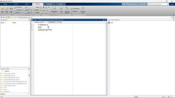Switch to the APPS tab
175x98 pixels.
coord(27,4)
